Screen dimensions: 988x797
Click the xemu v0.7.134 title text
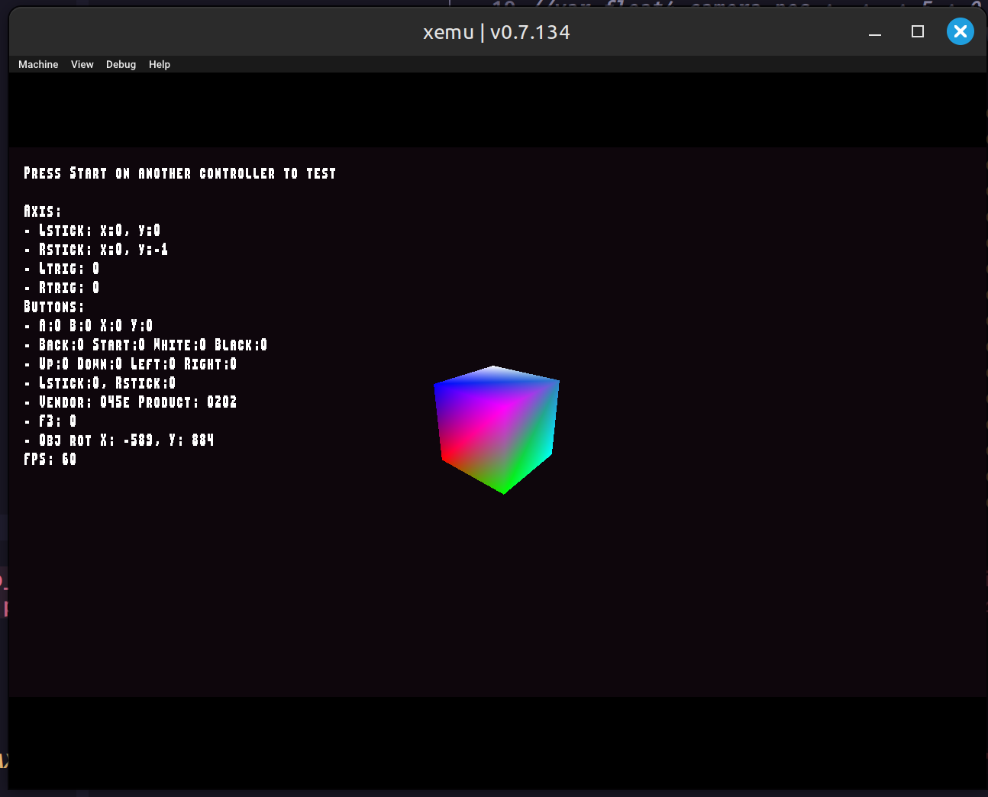tap(496, 32)
